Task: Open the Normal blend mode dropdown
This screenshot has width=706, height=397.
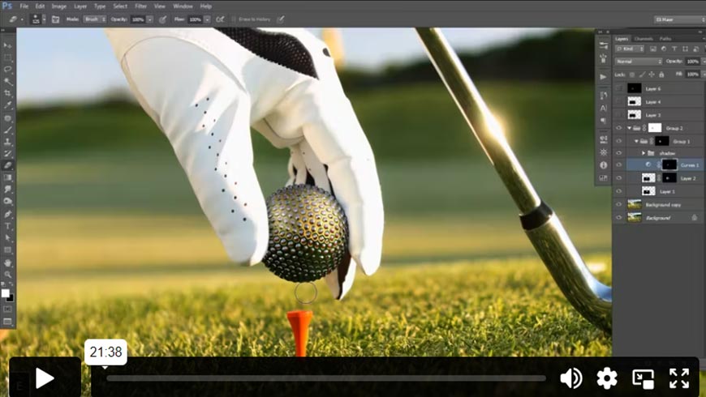Action: (638, 61)
